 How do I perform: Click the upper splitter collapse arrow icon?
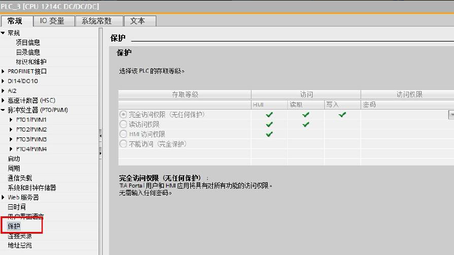click(100, 136)
